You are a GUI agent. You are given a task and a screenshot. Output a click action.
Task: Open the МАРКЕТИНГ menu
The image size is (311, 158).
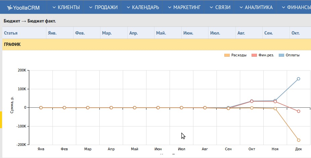pos(184,7)
